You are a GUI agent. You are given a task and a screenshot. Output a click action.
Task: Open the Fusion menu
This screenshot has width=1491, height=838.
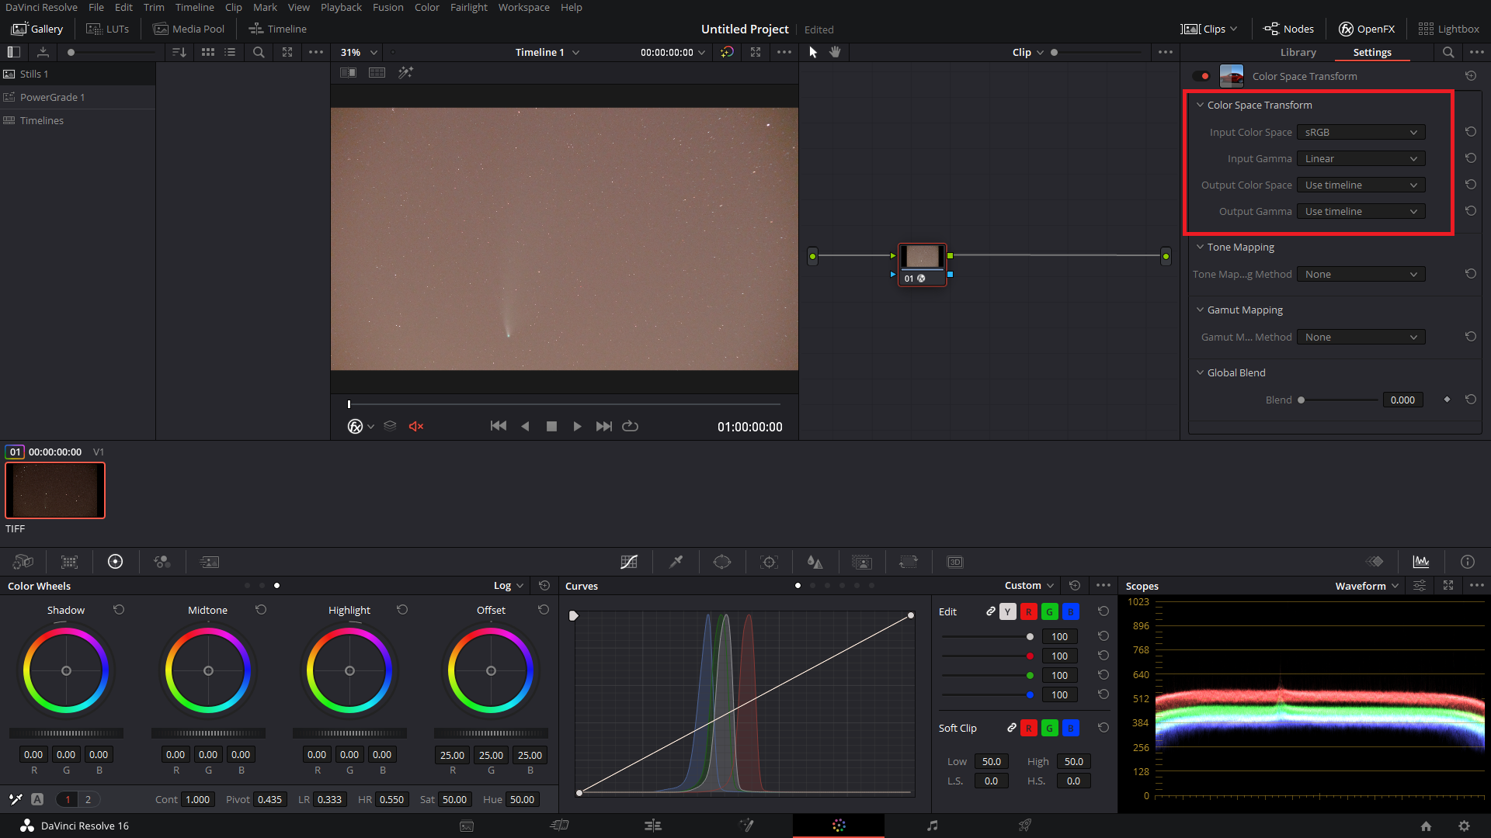388,7
